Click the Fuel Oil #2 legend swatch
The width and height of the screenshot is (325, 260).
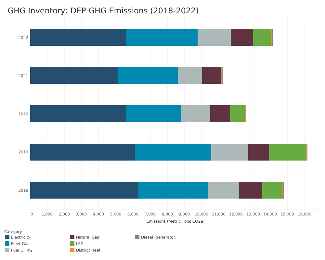(x=7, y=250)
